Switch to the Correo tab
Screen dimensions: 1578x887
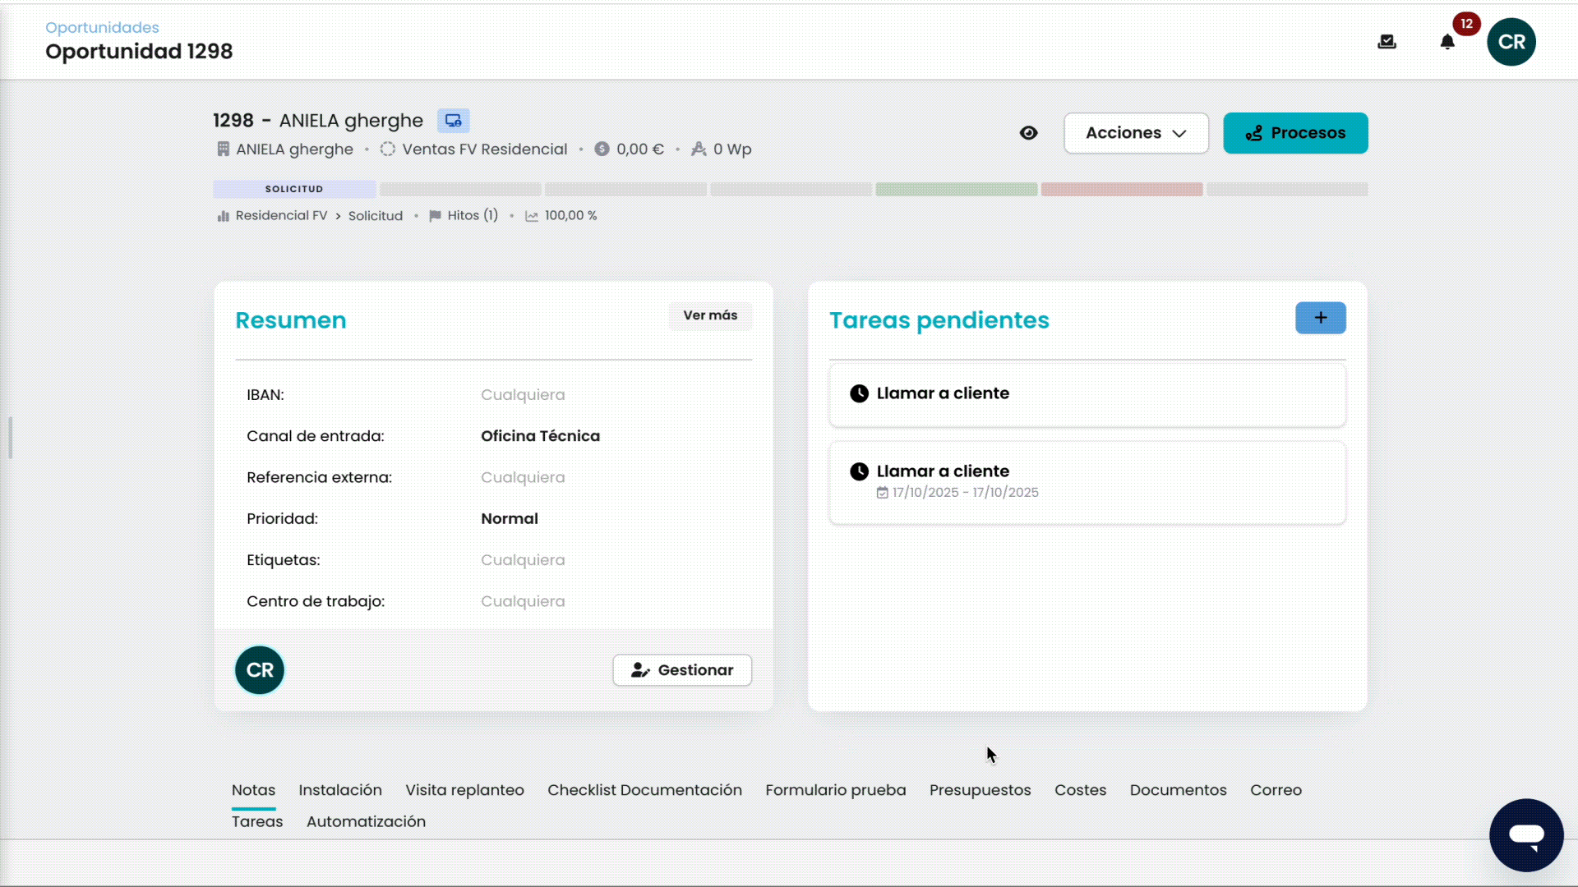(1276, 790)
